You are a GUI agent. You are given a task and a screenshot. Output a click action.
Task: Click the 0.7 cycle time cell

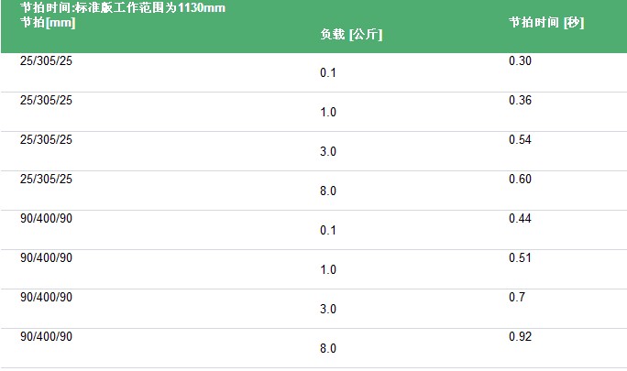[516, 297]
